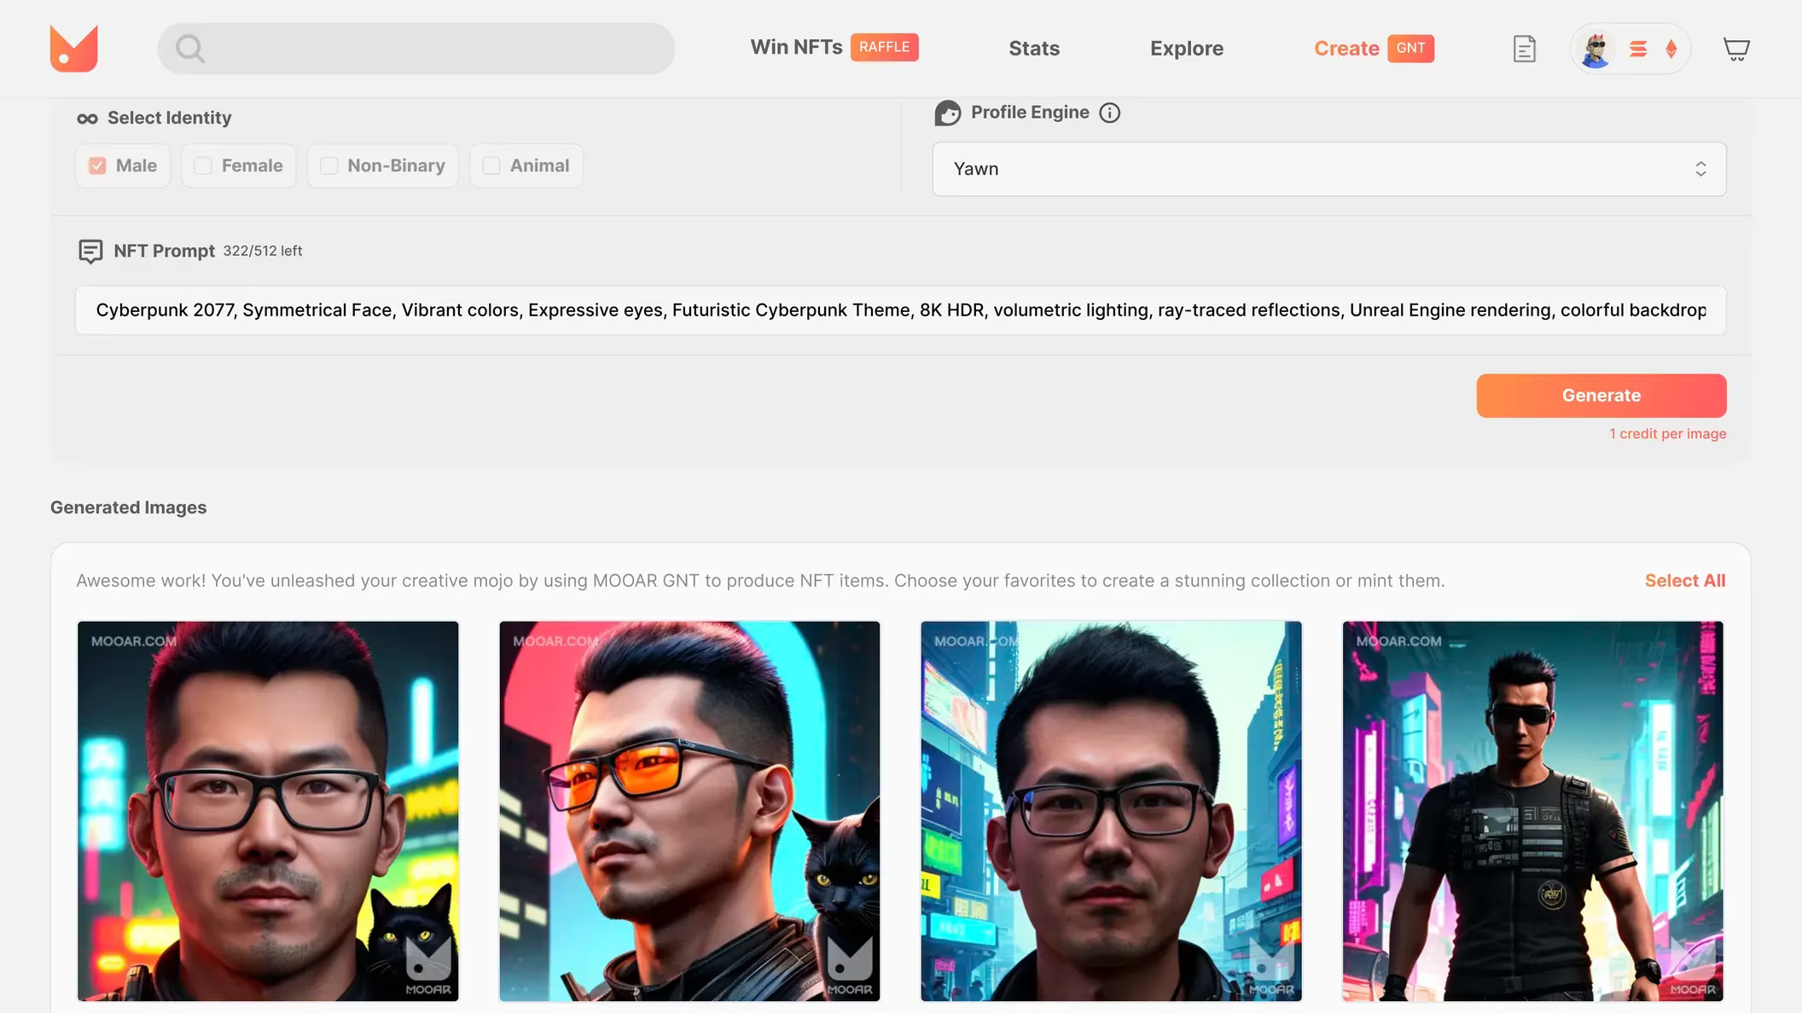Click the user avatar in header
Viewport: 1802px width, 1013px height.
1596,49
